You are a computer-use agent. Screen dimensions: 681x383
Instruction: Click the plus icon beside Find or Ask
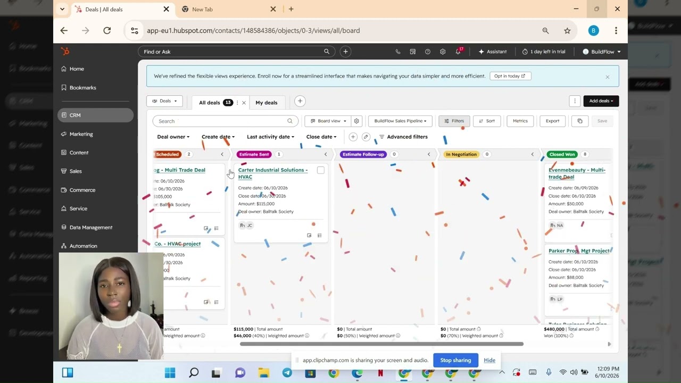(x=345, y=52)
